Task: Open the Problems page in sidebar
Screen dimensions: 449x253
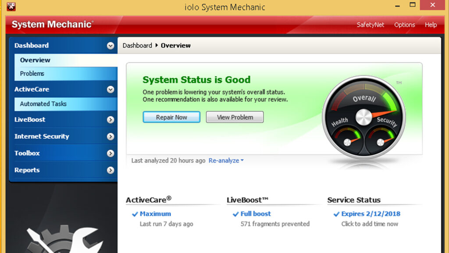Action: [66, 74]
